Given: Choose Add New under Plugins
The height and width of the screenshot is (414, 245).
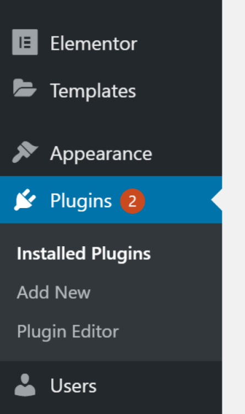Looking at the screenshot, I should click(54, 293).
